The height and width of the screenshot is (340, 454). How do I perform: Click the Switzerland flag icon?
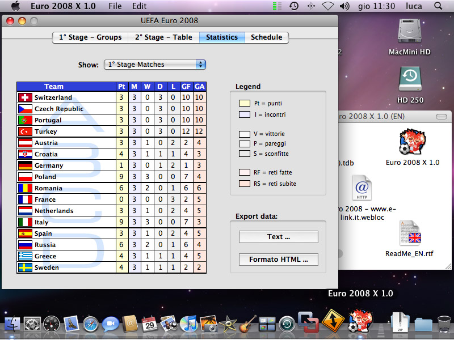pos(25,97)
